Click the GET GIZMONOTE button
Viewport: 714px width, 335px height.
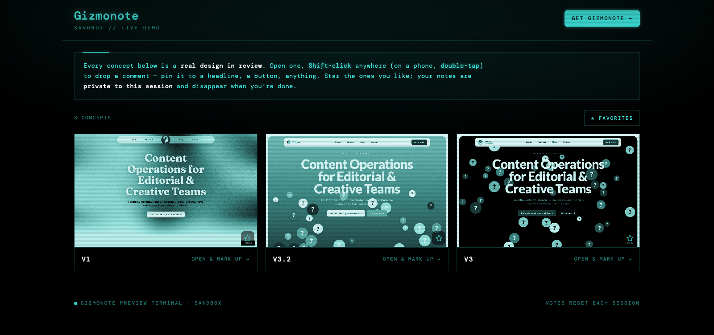pos(602,18)
